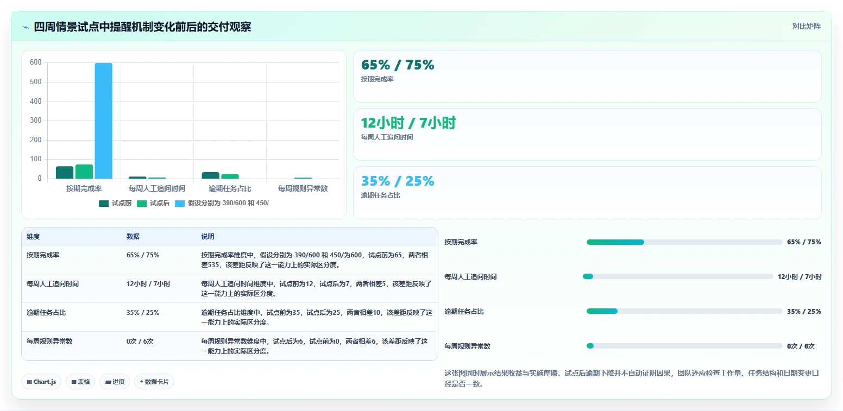Click the 进度 chip icon
Image resolution: width=843 pixels, height=411 pixels.
point(108,382)
